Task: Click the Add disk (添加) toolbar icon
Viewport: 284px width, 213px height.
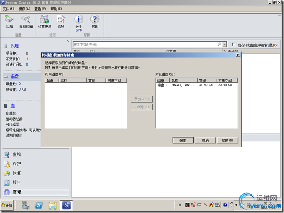Action: pyautogui.click(x=9, y=22)
